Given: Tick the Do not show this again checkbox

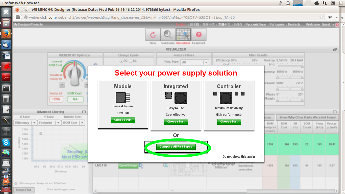Looking at the screenshot, I should click(x=259, y=157).
